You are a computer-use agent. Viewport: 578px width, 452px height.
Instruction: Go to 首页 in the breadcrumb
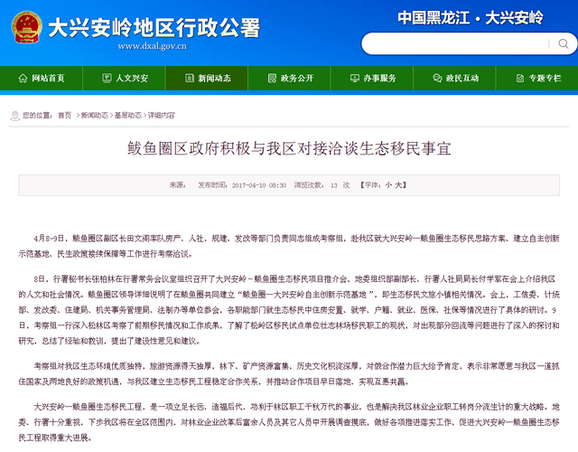[x=64, y=116]
